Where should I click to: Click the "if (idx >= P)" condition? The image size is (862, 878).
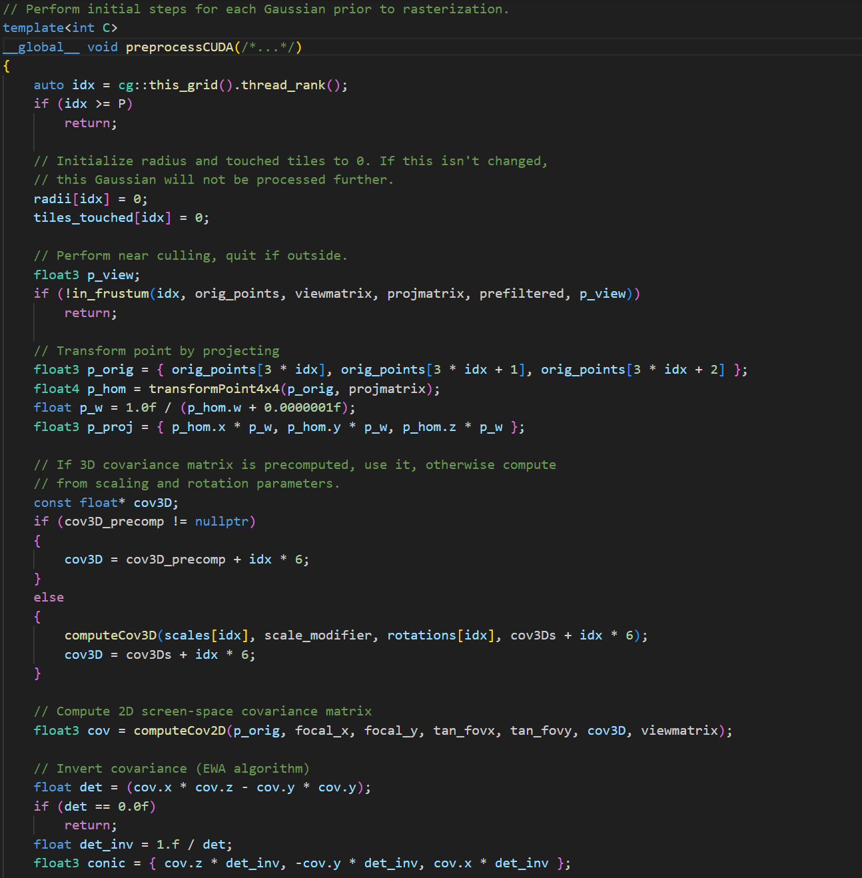click(83, 104)
